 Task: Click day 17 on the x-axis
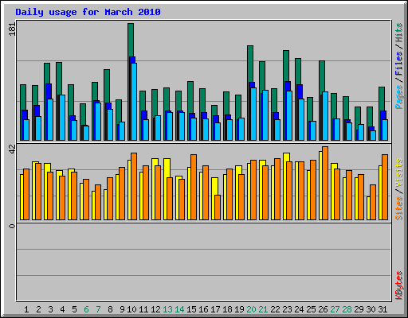point(215,309)
